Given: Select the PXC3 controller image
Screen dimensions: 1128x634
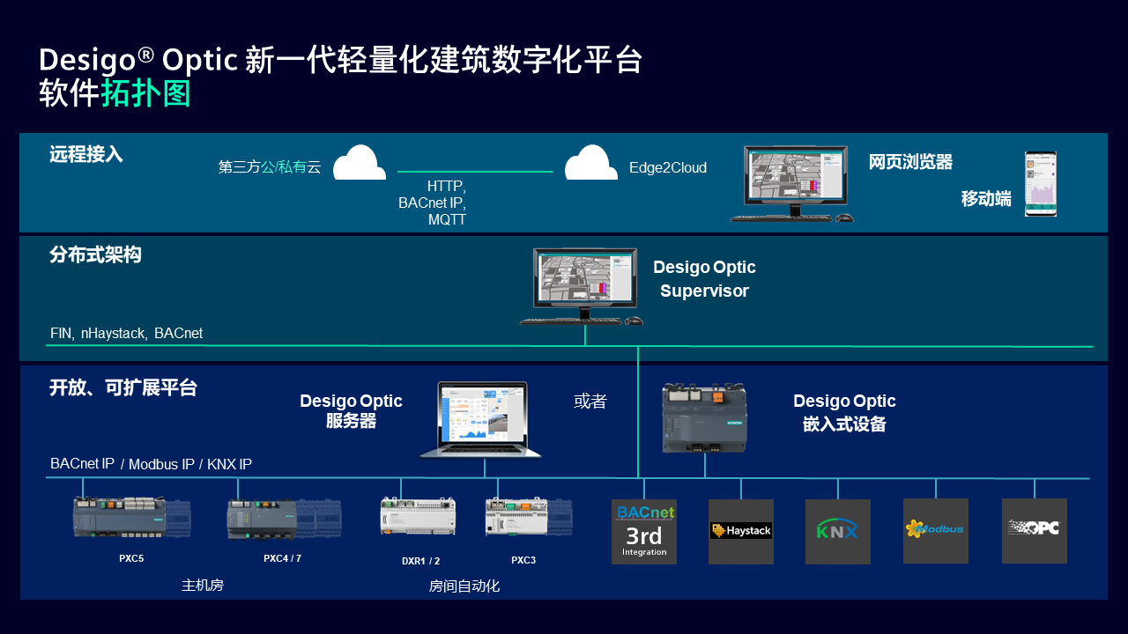Looking at the screenshot, I should pos(529,518).
